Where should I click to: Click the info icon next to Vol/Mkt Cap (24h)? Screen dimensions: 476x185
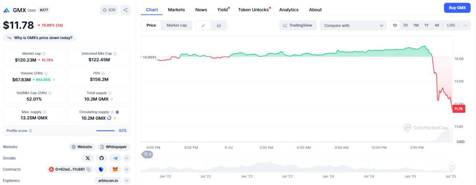(x=50, y=93)
